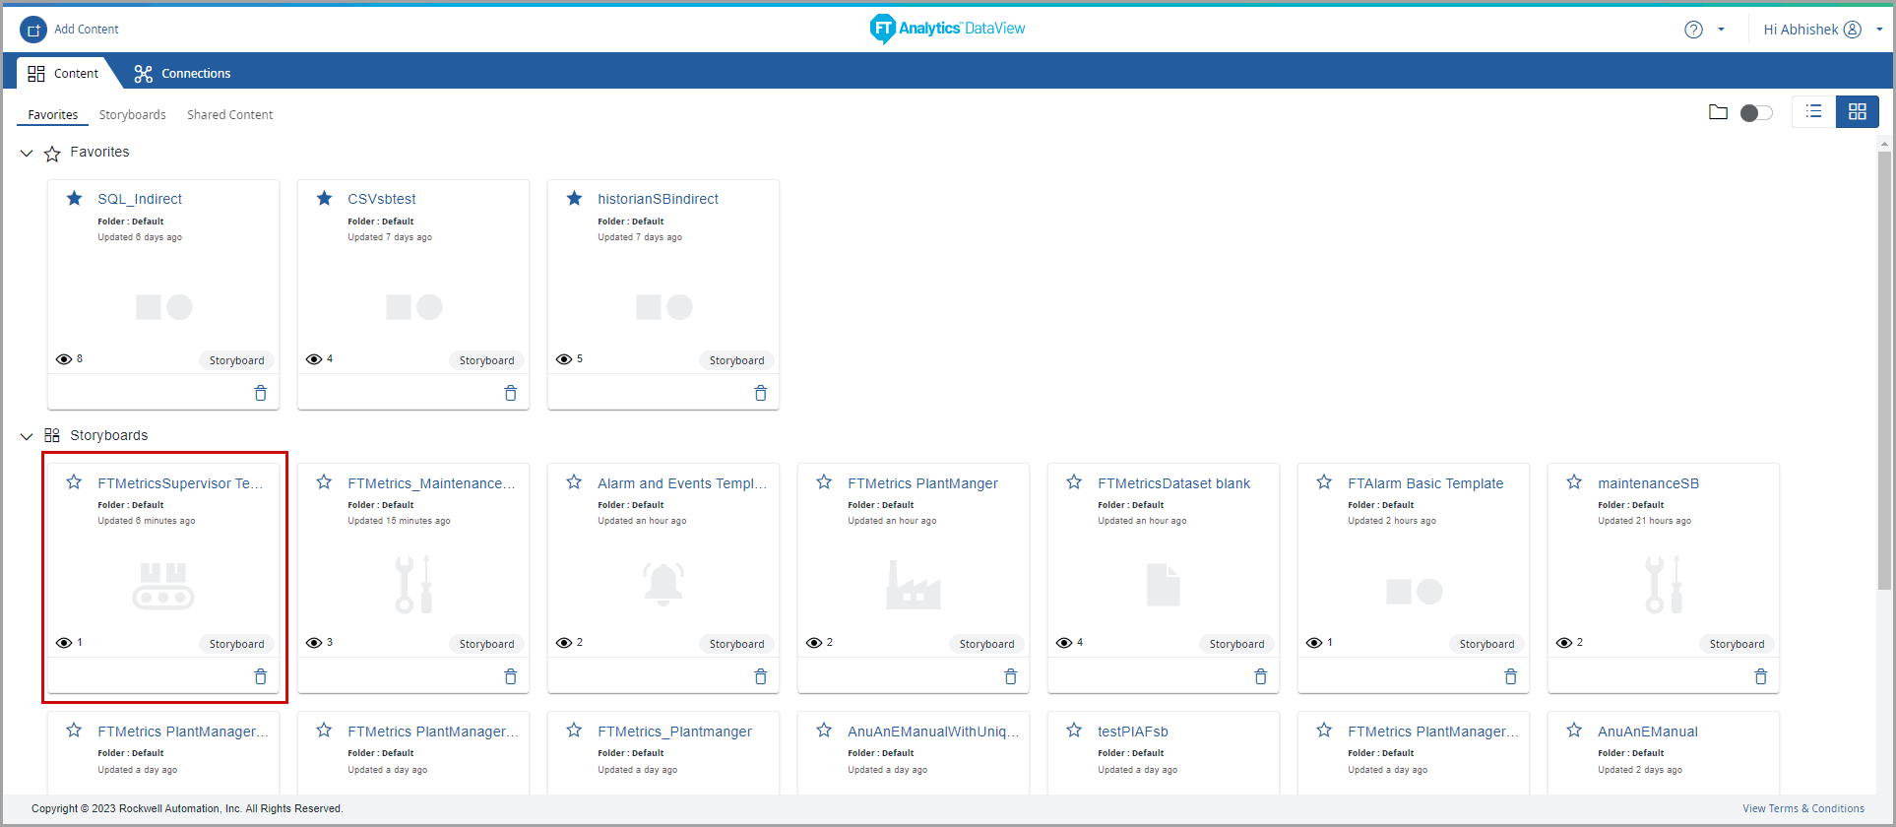Delete the FTAlarm Basic Template storyboard

point(1511,676)
